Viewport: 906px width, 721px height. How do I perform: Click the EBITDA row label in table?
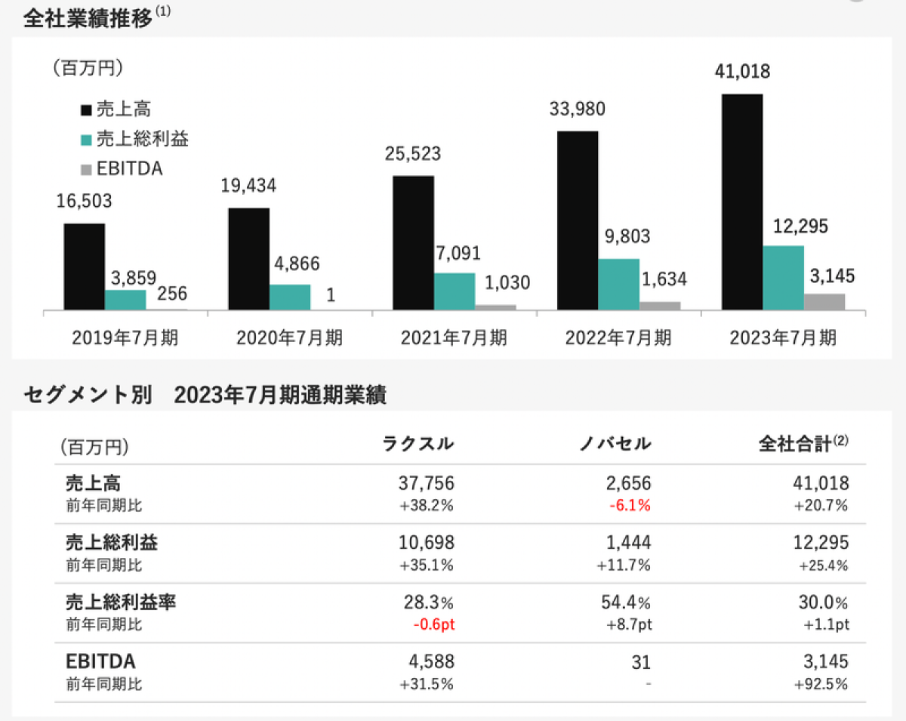click(100, 662)
